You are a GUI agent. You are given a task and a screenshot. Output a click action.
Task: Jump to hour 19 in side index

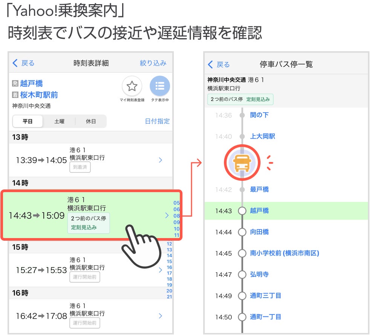click(x=169, y=285)
